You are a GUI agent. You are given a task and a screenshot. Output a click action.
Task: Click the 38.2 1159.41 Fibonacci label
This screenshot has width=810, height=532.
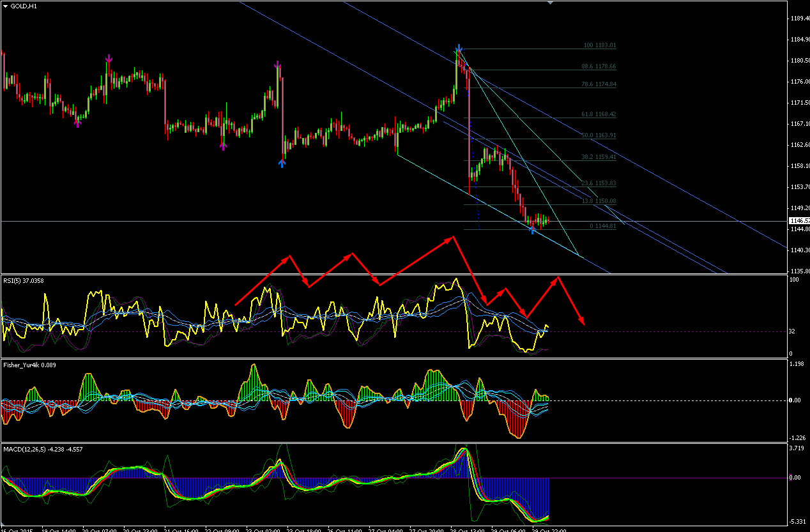pos(599,156)
